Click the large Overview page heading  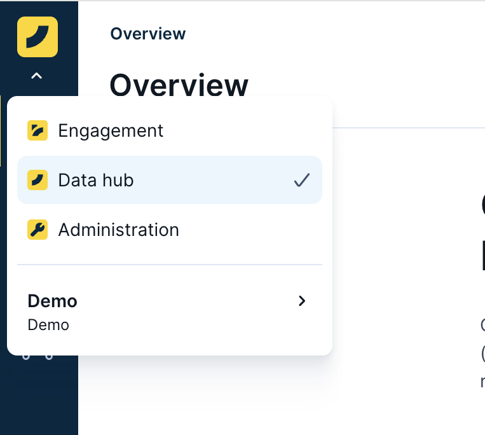click(179, 85)
